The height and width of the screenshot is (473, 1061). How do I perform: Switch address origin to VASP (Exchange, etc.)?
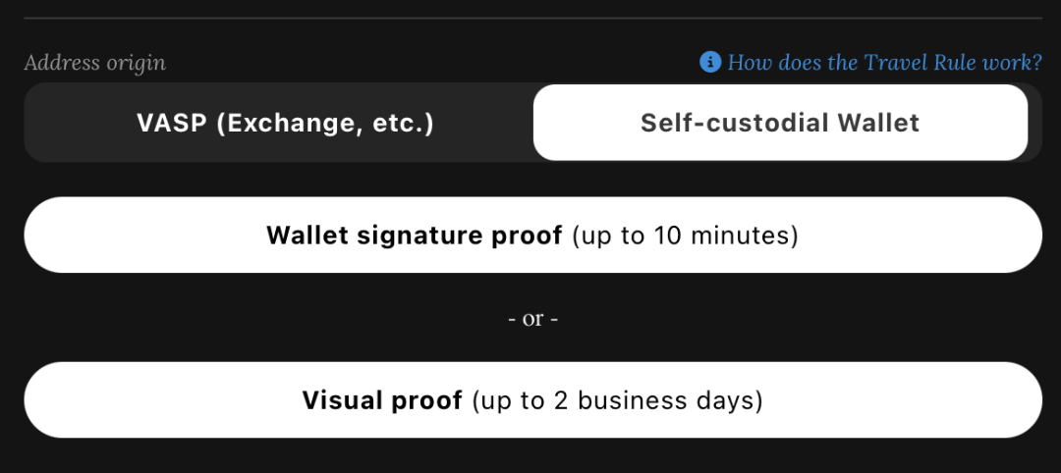tap(285, 123)
